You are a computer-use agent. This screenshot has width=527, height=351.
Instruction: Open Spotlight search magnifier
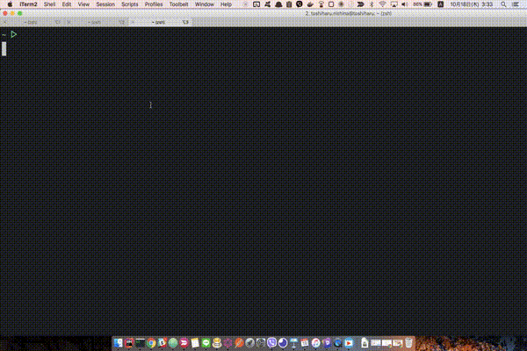(502, 4)
